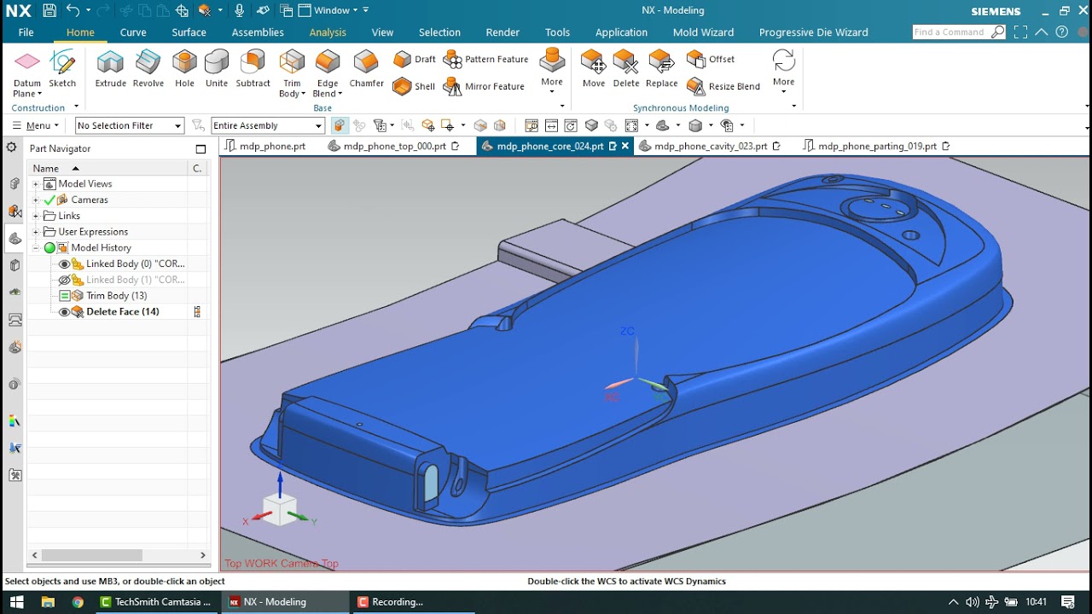Pick the Chamfer tool

[x=366, y=69]
